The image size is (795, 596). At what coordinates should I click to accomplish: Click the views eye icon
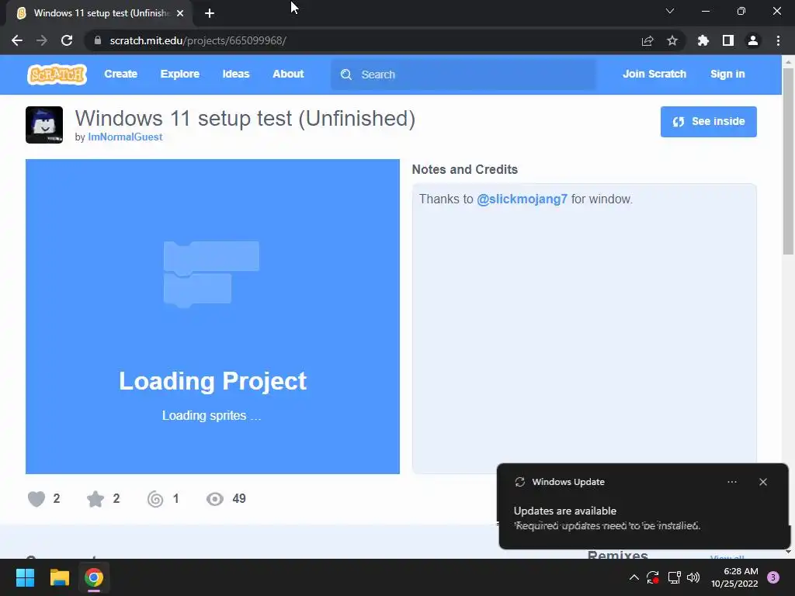215,499
